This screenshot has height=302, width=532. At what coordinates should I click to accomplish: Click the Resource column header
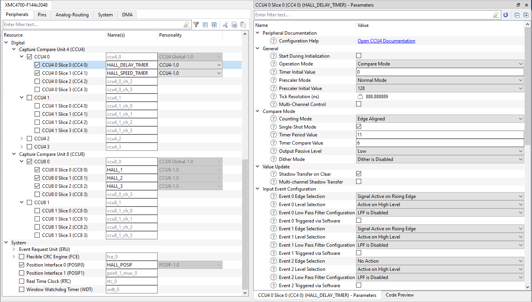coord(54,35)
